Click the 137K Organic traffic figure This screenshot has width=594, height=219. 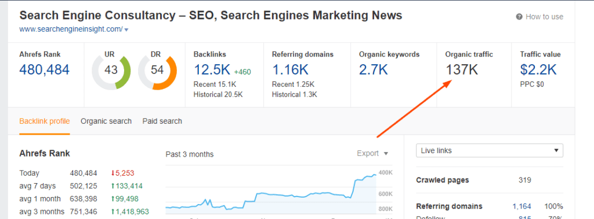tap(461, 70)
